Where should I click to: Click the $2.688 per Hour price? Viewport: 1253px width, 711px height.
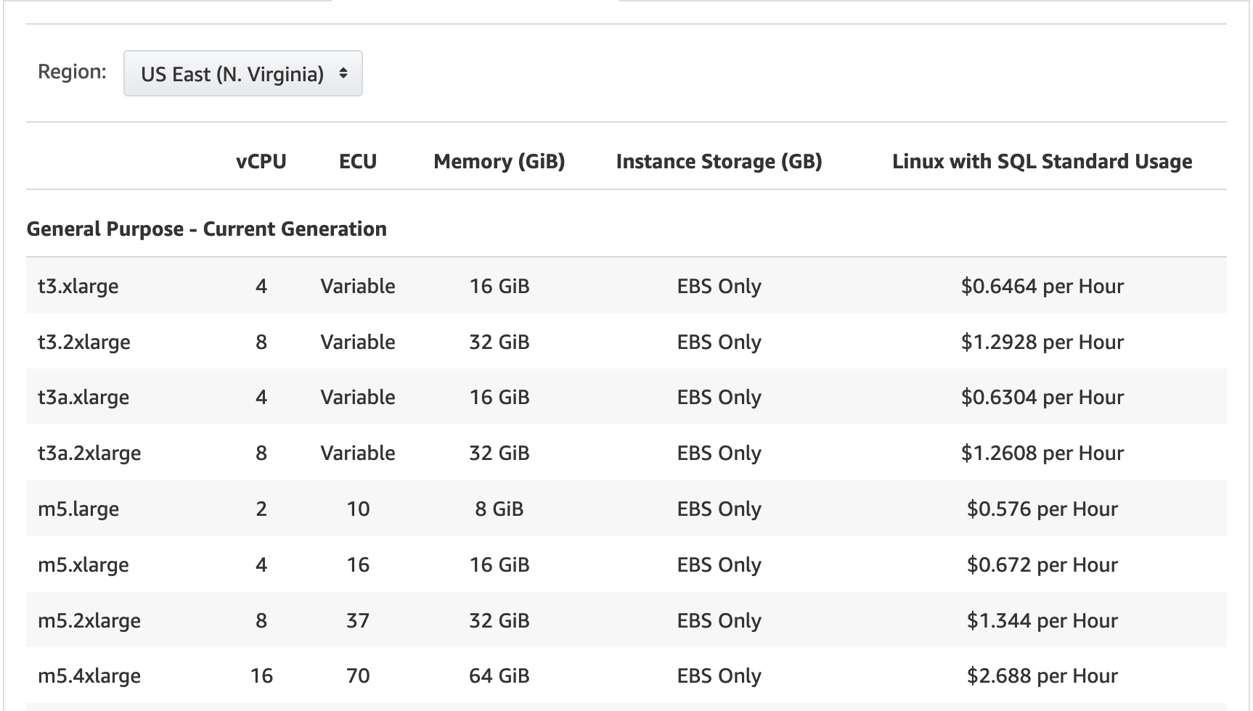1042,675
